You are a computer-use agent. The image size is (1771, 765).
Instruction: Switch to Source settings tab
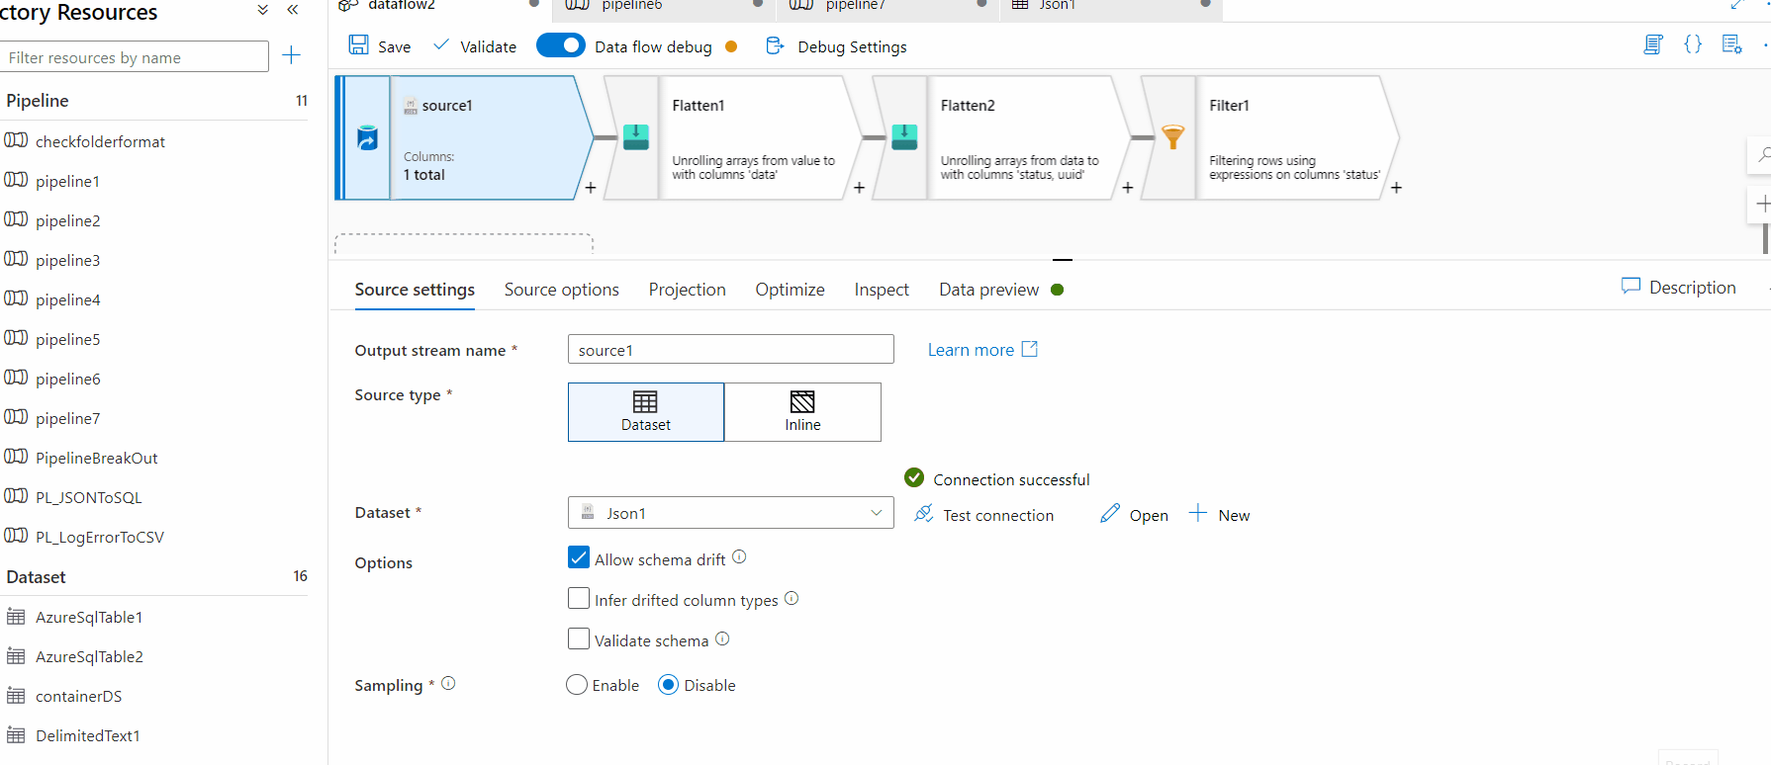415,290
